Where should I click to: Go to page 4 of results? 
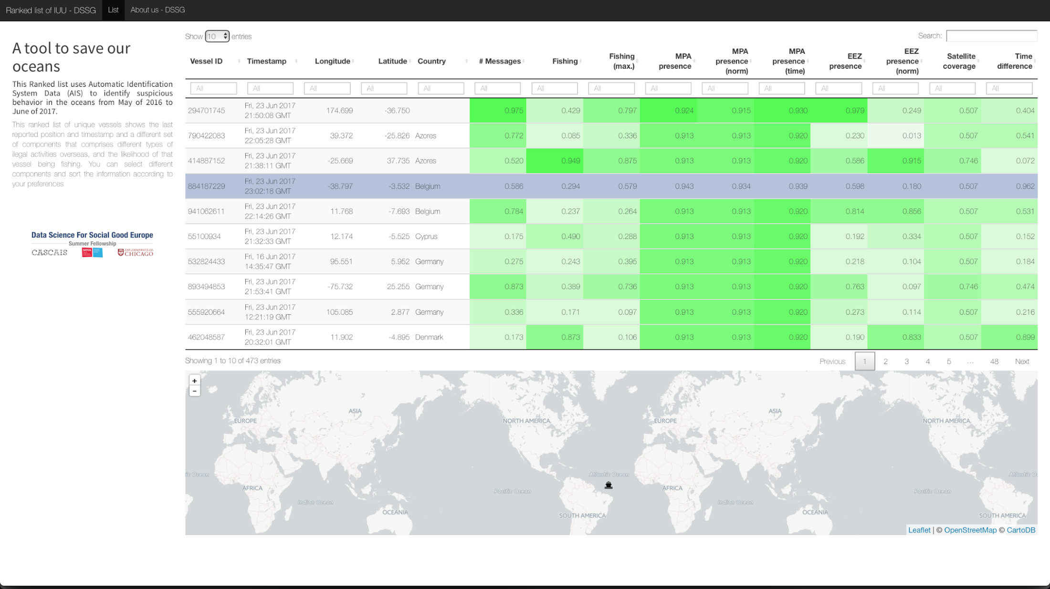pyautogui.click(x=928, y=362)
